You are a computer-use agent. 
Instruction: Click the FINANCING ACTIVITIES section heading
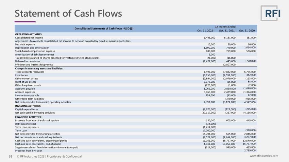click(x=29, y=117)
